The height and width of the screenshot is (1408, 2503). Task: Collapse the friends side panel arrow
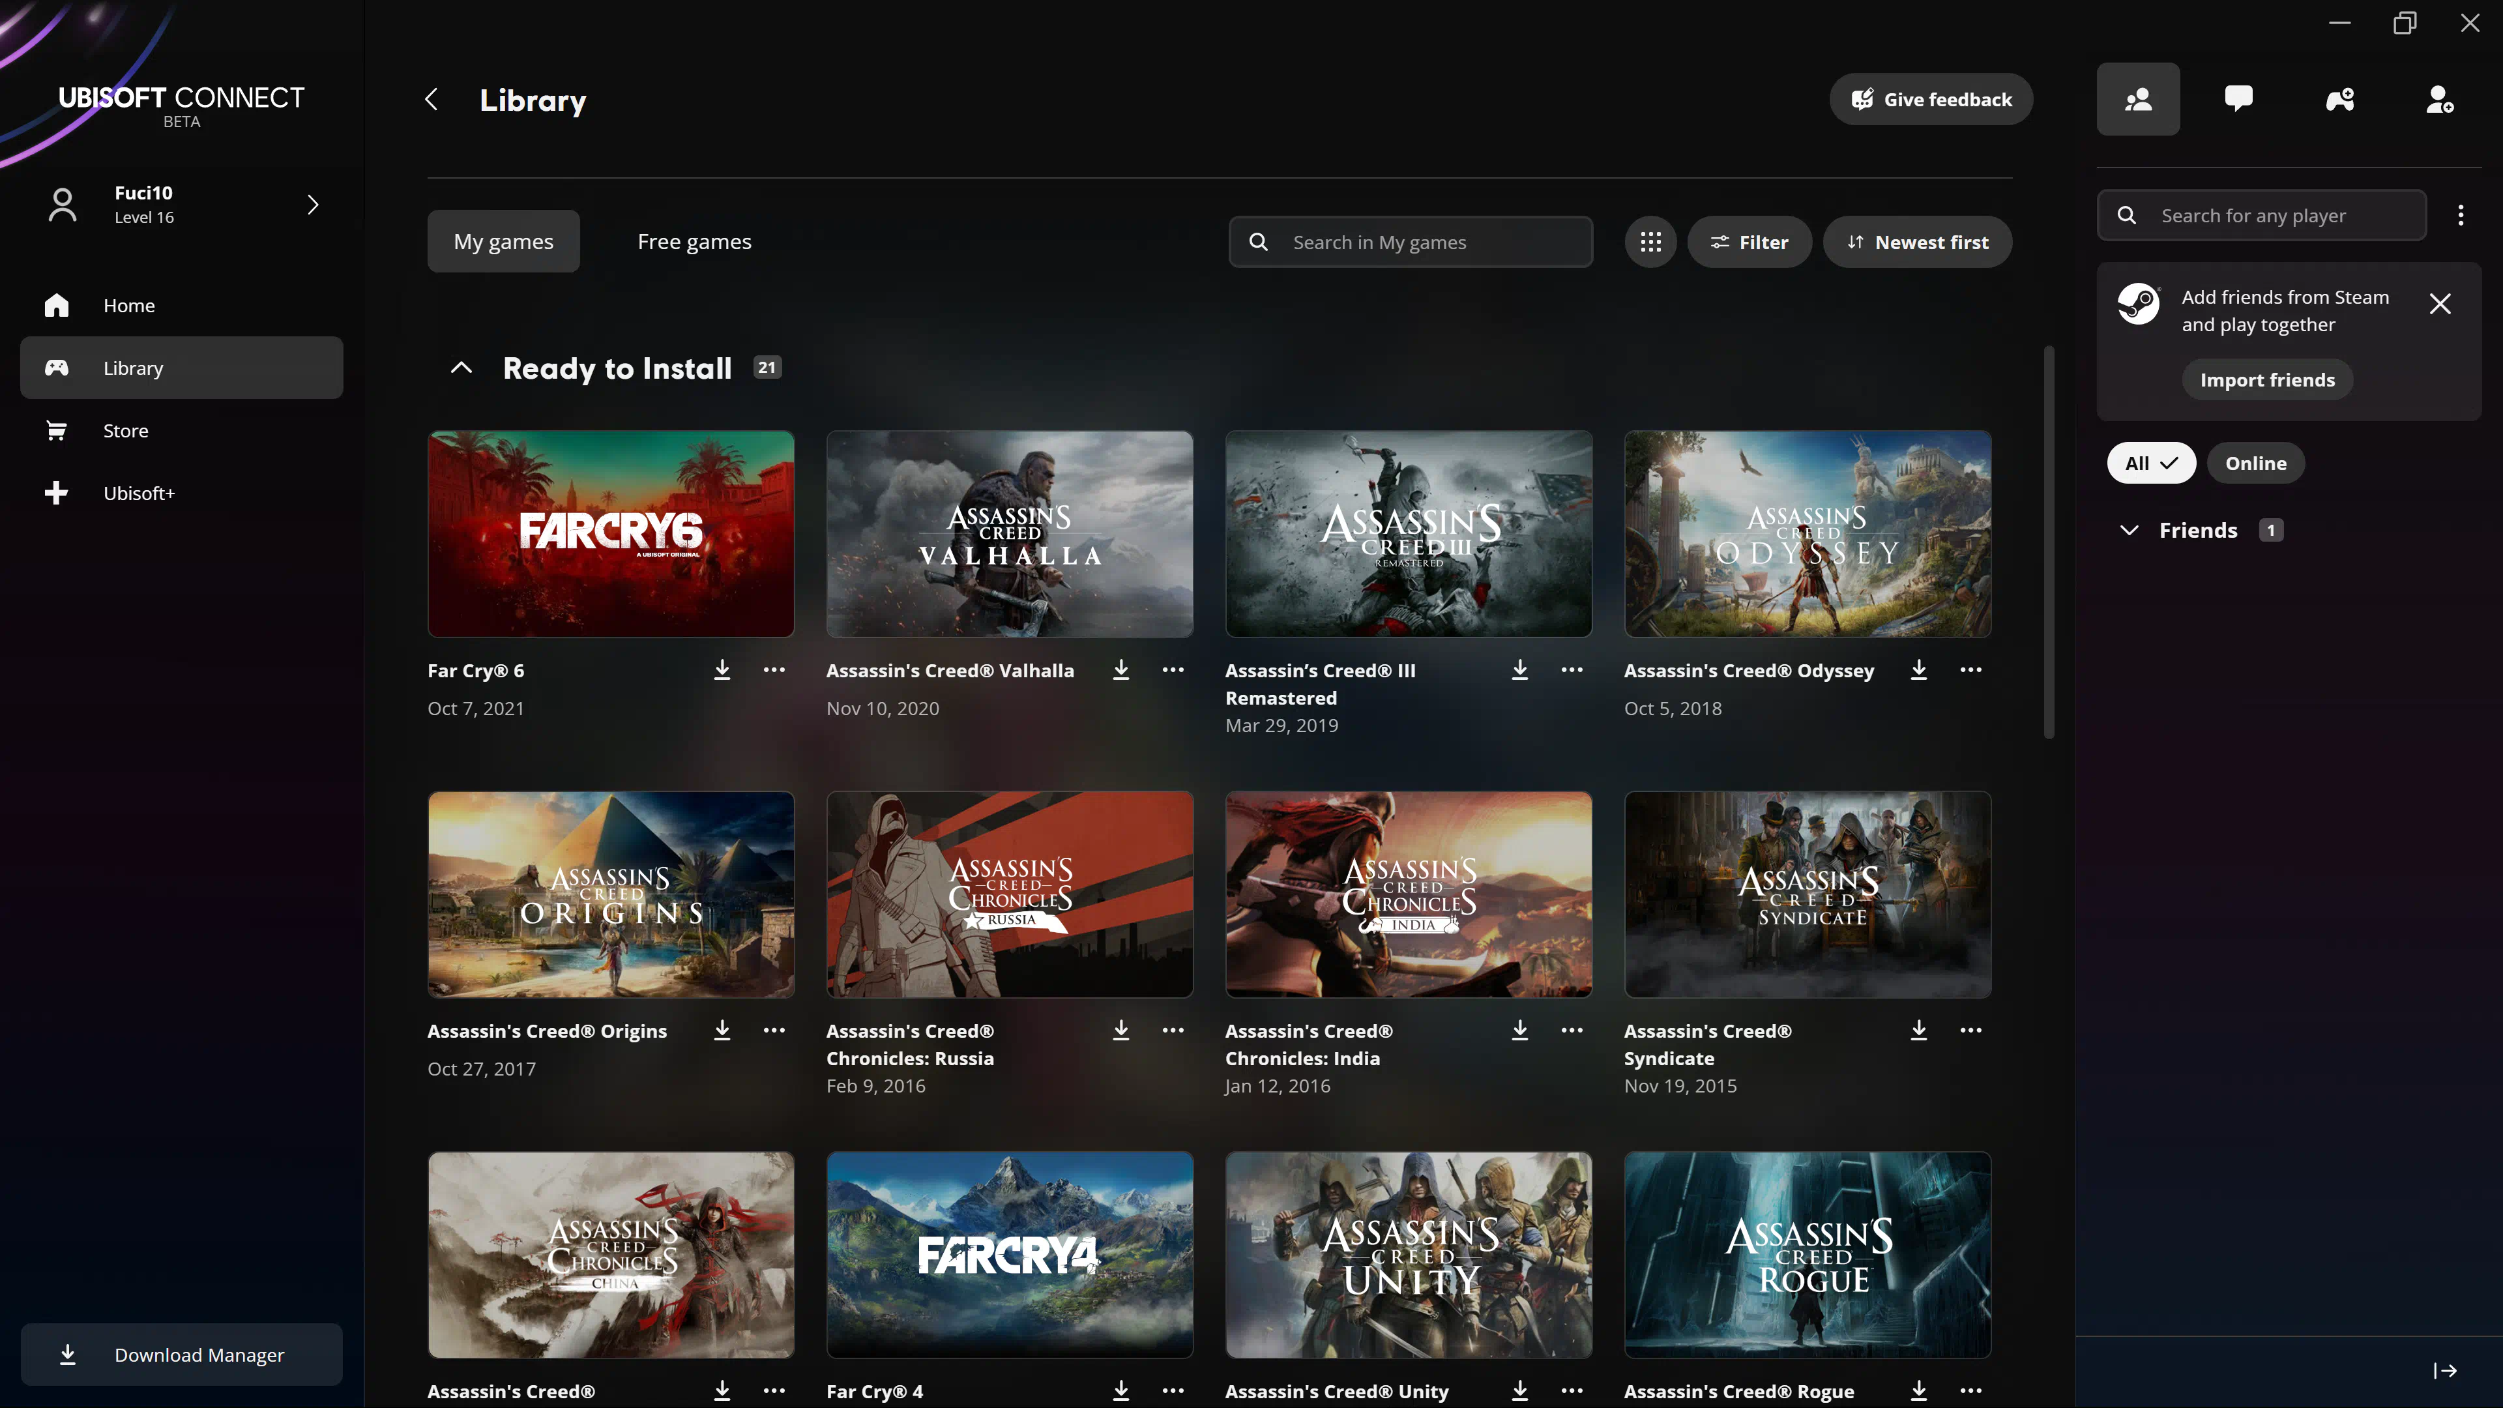[2445, 1370]
